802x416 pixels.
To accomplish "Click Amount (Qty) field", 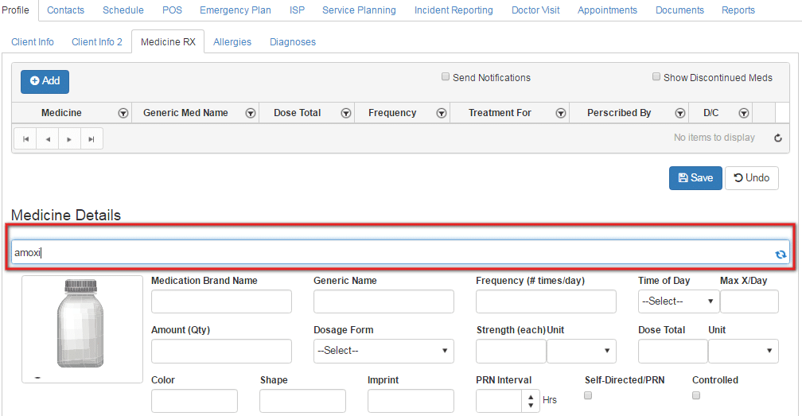I will tap(221, 351).
